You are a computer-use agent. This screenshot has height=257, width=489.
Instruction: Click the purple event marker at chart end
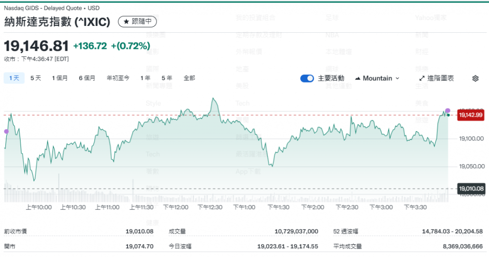point(447,110)
